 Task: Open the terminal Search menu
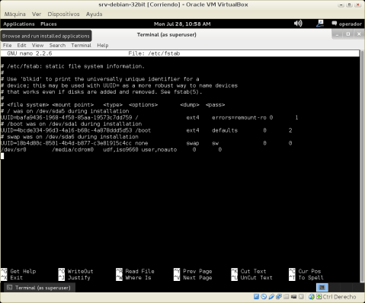[x=57, y=45]
